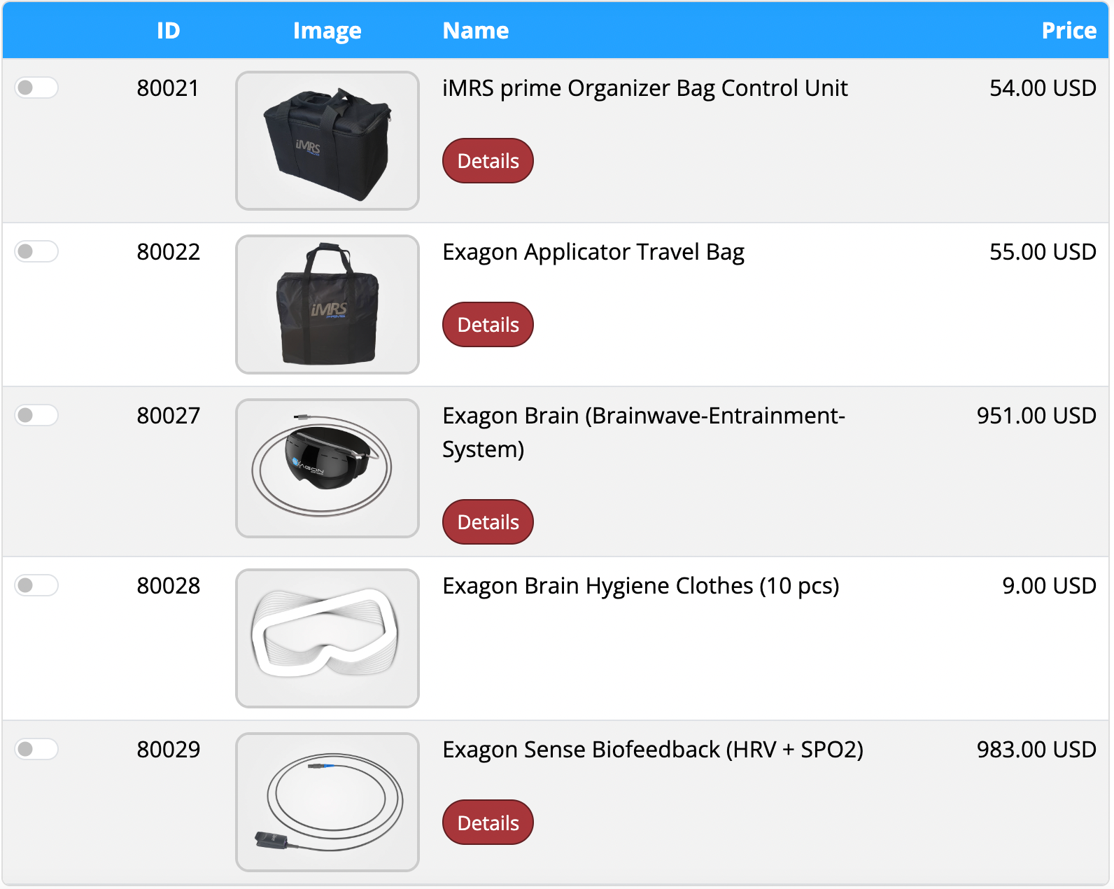View Details of Exagon Brain Entrainment System
1114x889 pixels.
click(x=488, y=521)
